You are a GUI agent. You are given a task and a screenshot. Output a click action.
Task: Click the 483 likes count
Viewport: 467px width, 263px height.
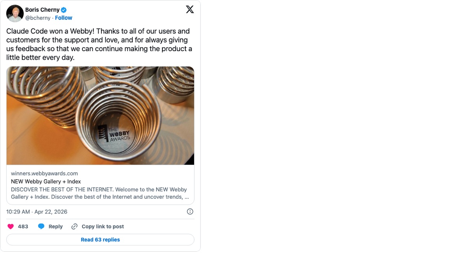[x=23, y=226]
